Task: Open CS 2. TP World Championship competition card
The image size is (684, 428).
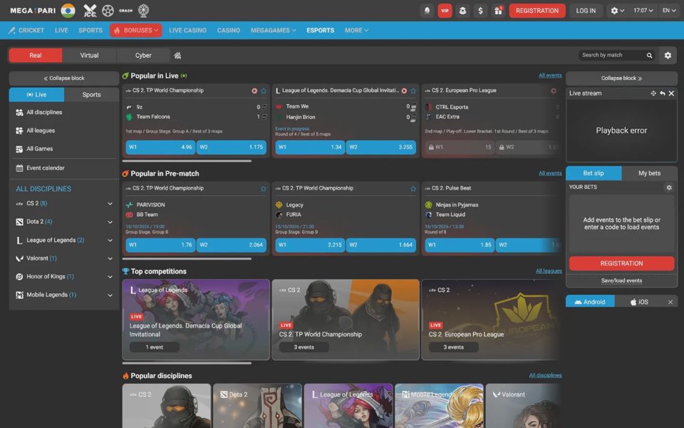Action: click(345, 320)
